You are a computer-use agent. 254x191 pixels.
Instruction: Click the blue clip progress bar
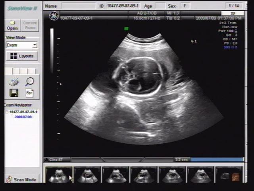click(217, 160)
